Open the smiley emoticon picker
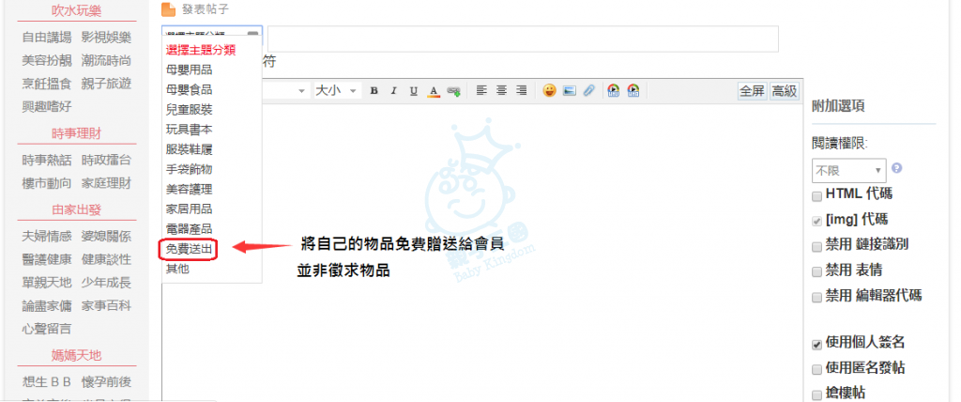 pos(549,91)
